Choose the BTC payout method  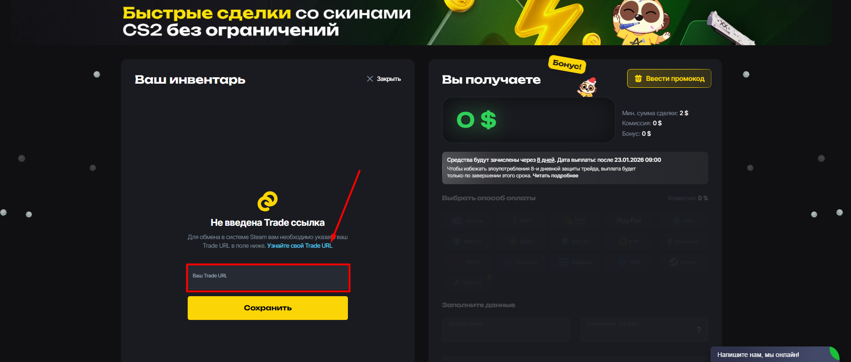(629, 241)
